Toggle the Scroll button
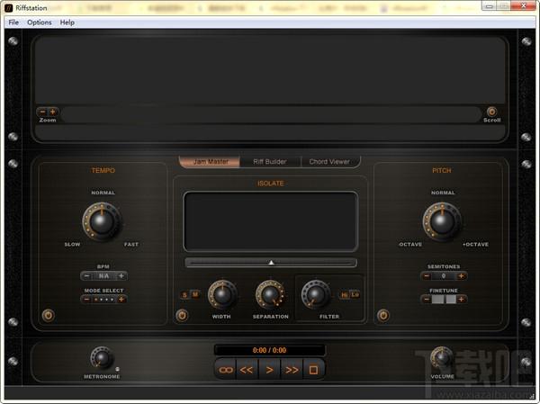 tap(491, 112)
